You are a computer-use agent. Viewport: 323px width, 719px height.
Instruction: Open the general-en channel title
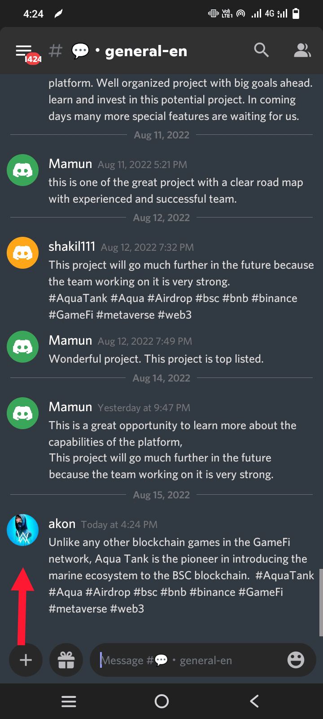146,51
